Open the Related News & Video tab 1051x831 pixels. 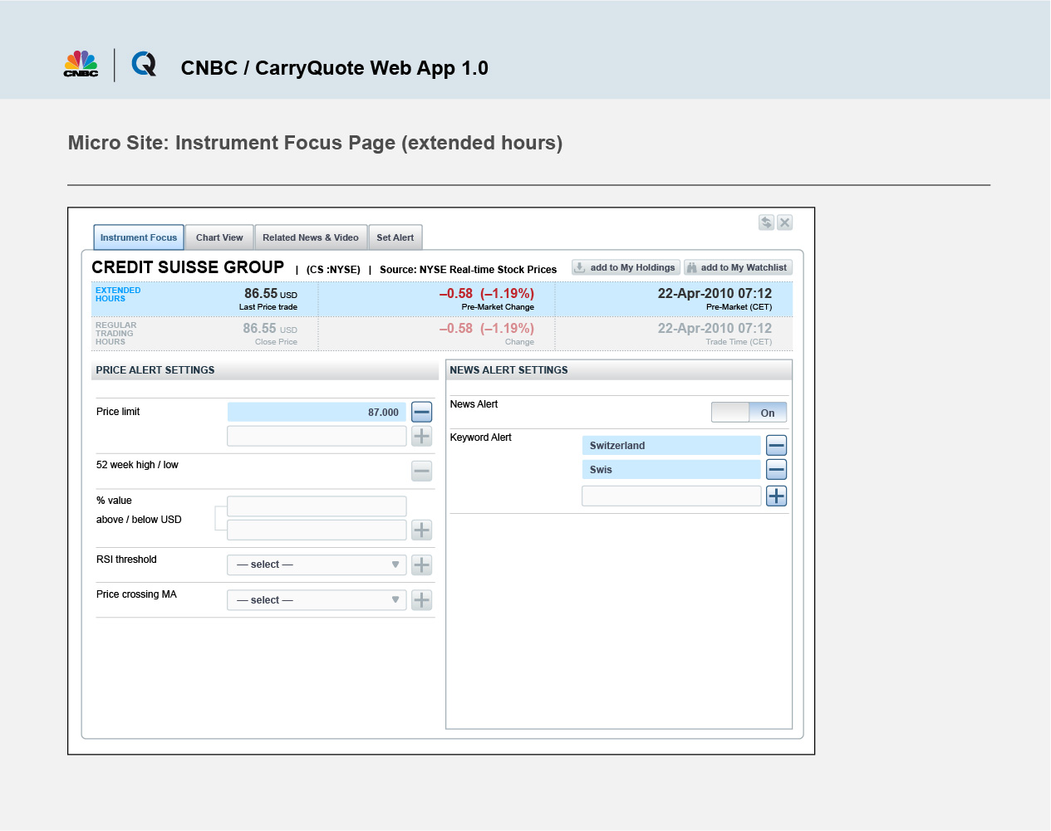(x=311, y=237)
